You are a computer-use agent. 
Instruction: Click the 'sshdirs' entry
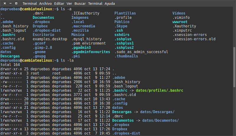(x=122, y=35)
